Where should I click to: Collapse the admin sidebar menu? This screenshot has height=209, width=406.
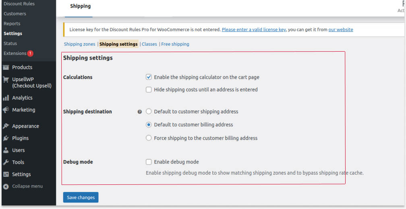(27, 186)
